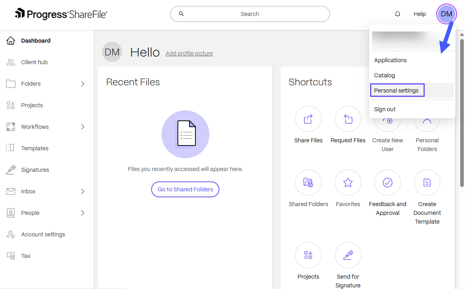Expand the People sidebar section

coord(83,212)
